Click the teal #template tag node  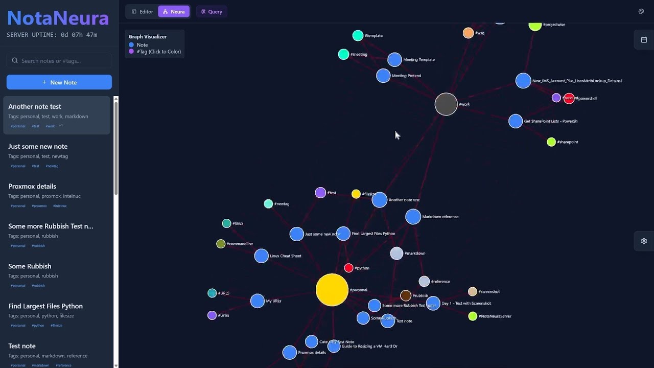(x=358, y=35)
